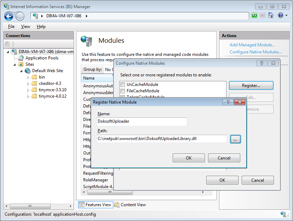293x221 pixels.
Task: Click the Register... button
Action: (x=251, y=86)
